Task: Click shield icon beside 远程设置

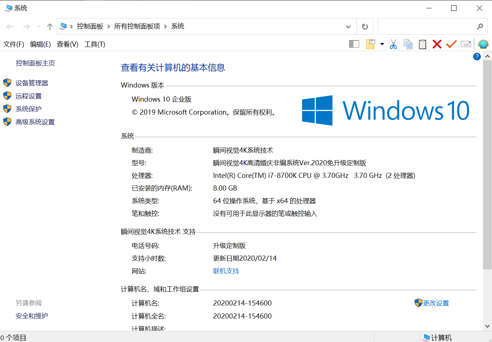Action: pyautogui.click(x=7, y=96)
